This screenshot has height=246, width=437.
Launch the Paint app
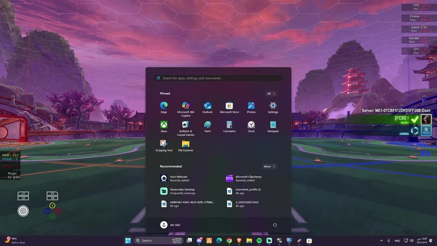208,127
